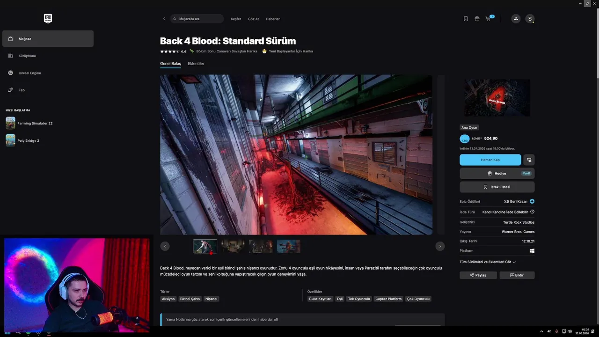Viewport: 599px width, 337px height.
Task: Select the Genel Bakış tab
Action: click(x=170, y=63)
